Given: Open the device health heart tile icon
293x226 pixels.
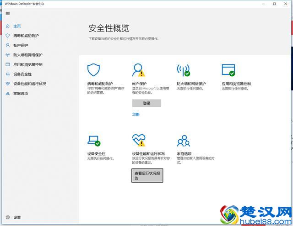Looking at the screenshot, I should coord(139,140).
